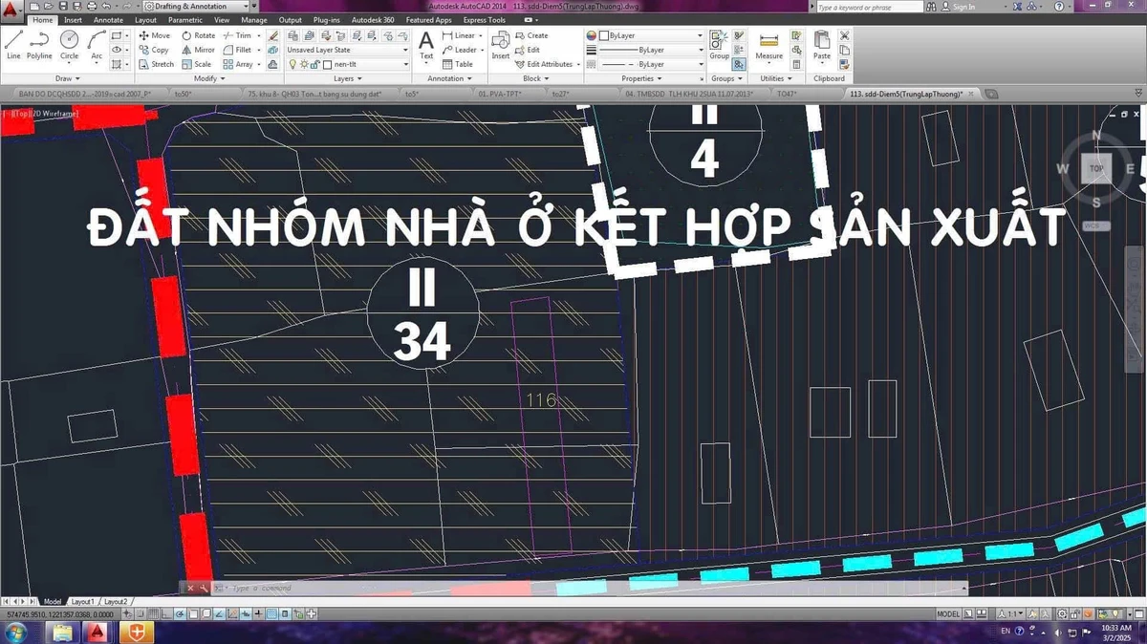Click the Insert block icon
Viewport: 1147px width, 644px height.
pos(501,45)
